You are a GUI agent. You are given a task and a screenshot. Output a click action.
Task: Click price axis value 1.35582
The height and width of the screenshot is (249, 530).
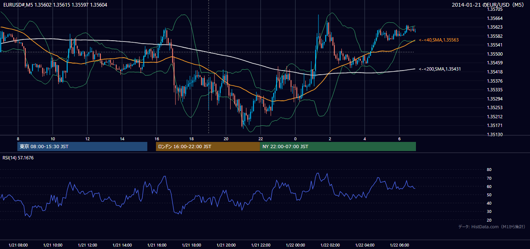click(x=495, y=36)
